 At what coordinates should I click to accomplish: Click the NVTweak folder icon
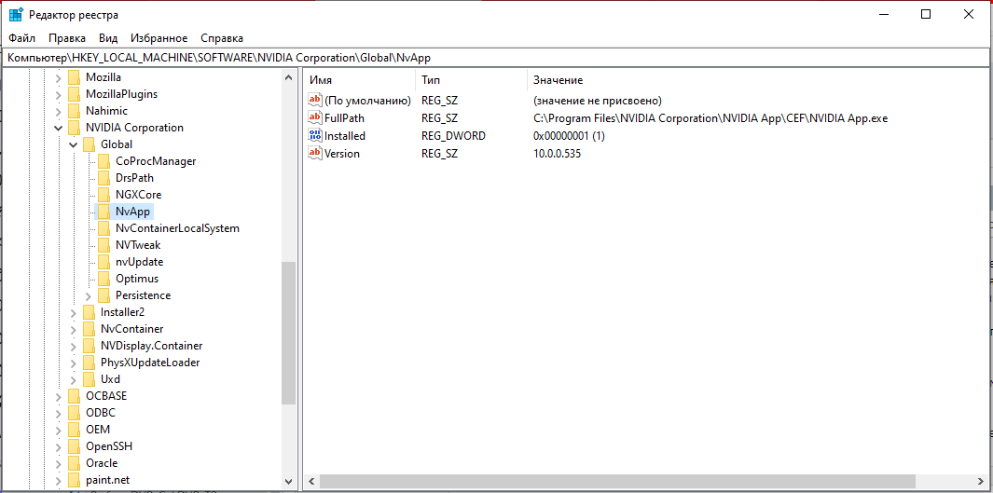(x=104, y=245)
